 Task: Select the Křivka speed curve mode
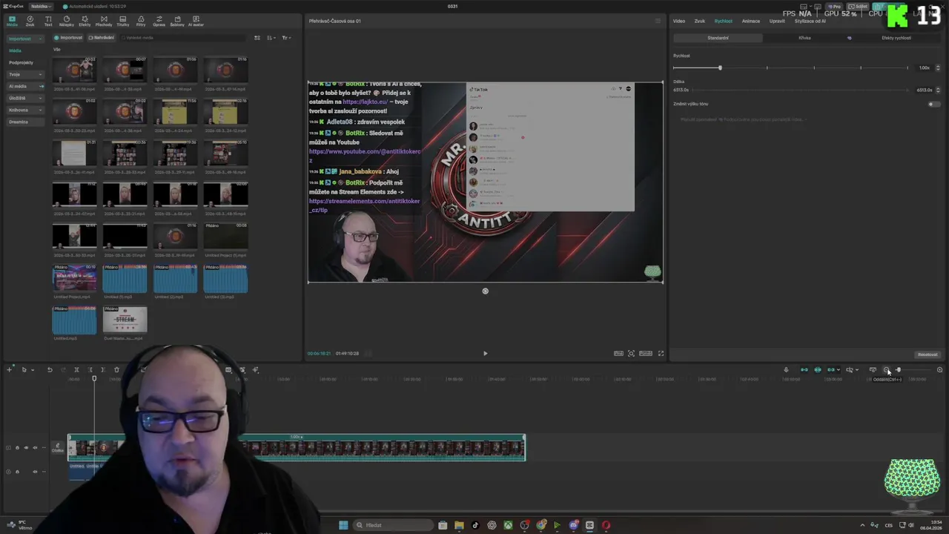pyautogui.click(x=804, y=38)
